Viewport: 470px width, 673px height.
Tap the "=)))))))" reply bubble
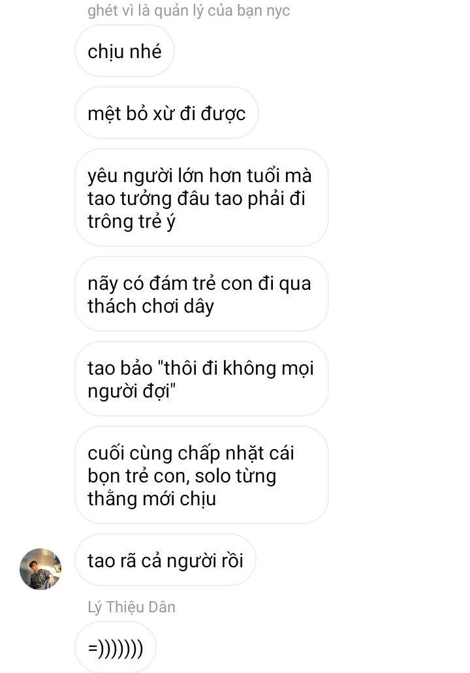pos(116,648)
